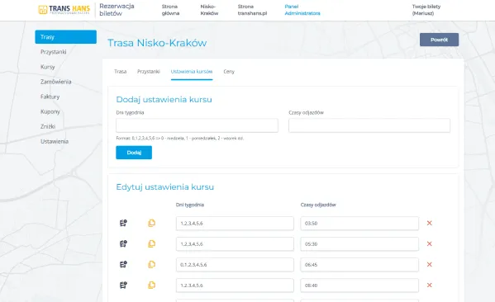Open Zamówienia in the sidebar

coord(56,82)
